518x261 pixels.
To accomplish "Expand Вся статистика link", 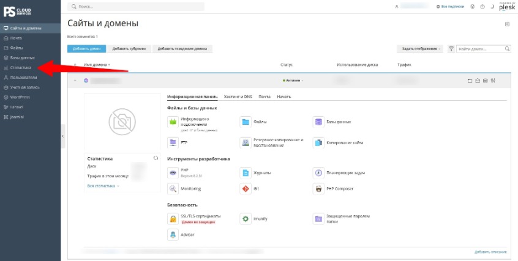I will [x=103, y=186].
